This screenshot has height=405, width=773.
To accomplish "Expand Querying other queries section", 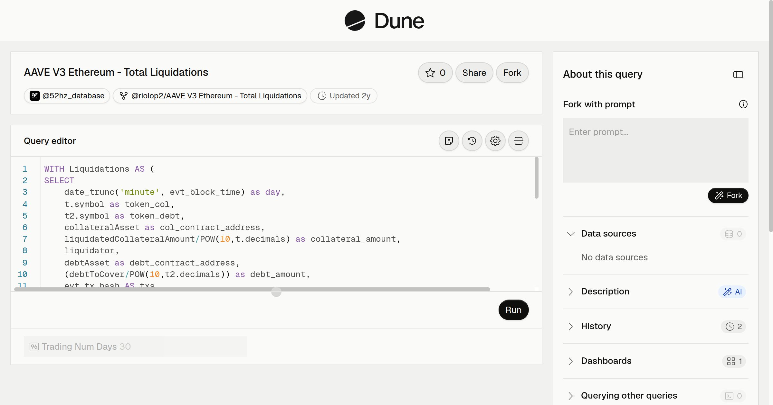I will [x=571, y=396].
